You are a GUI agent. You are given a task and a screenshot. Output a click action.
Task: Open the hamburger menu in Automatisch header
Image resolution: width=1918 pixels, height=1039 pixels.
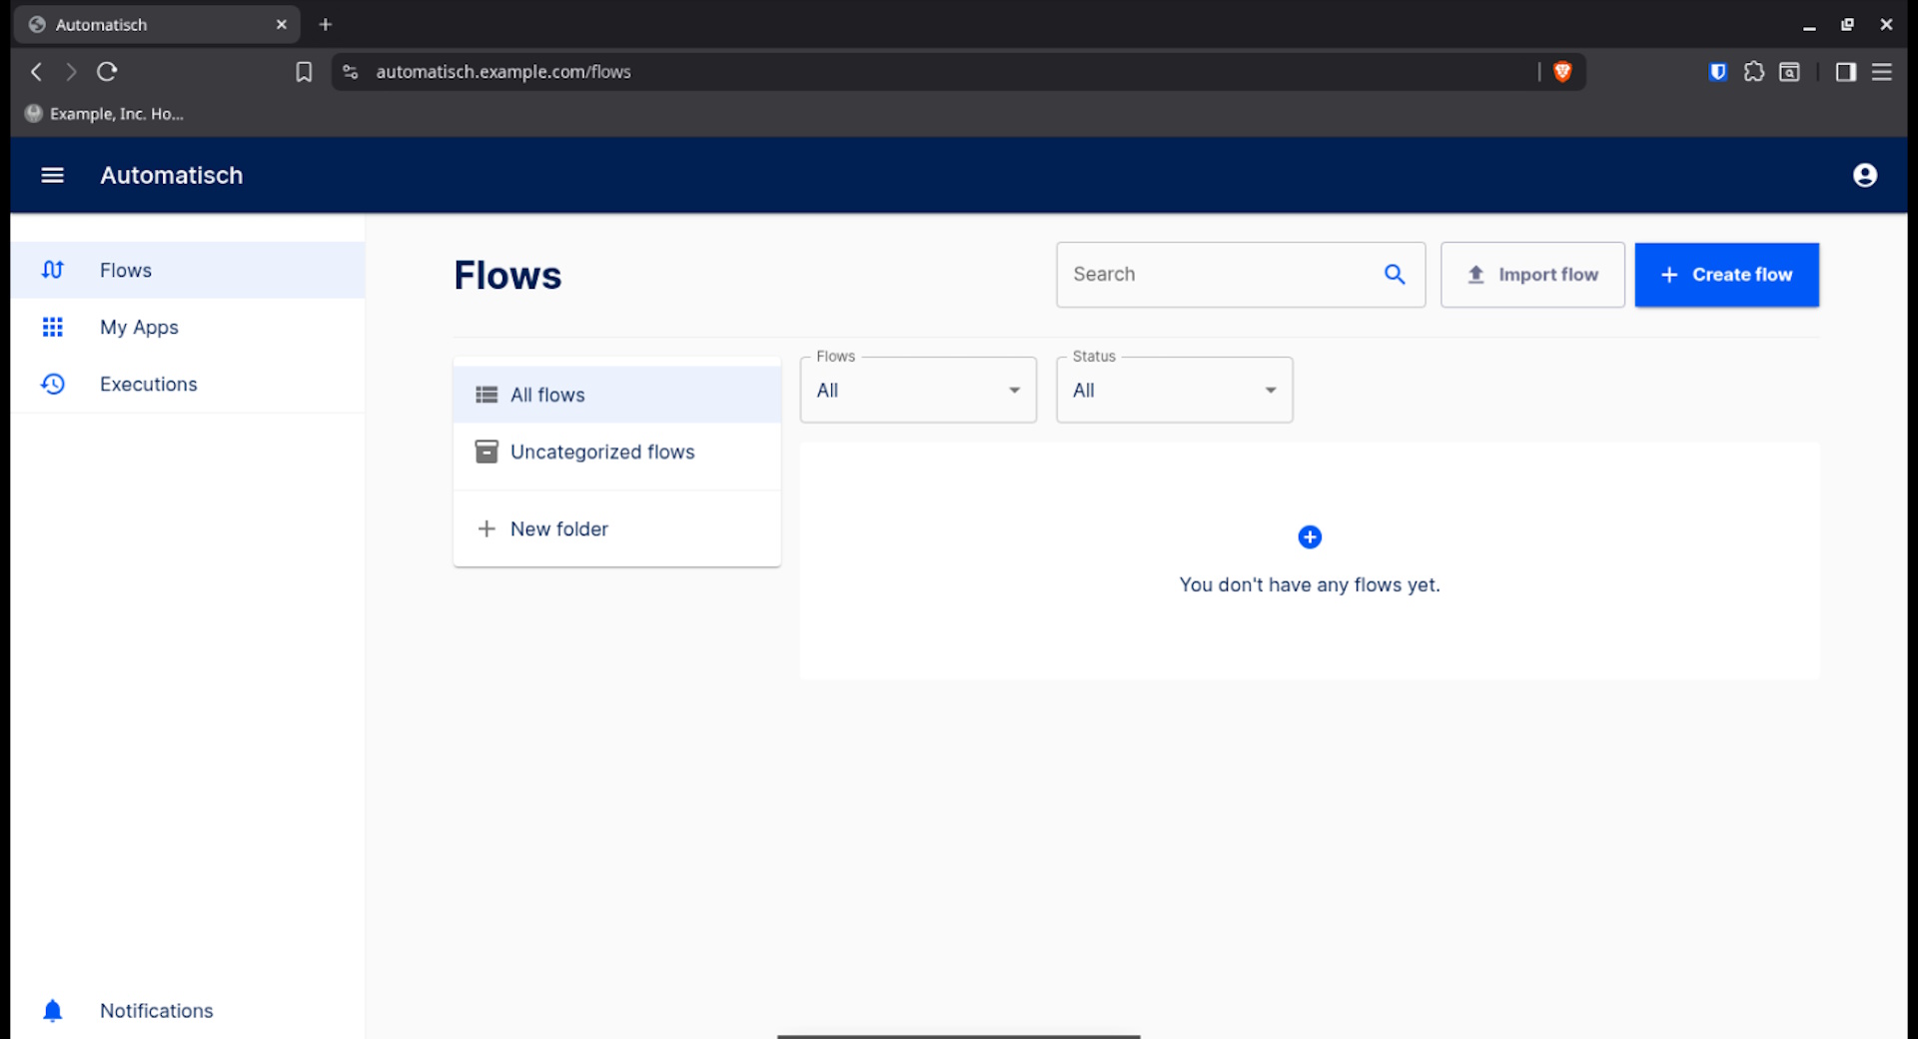click(52, 176)
